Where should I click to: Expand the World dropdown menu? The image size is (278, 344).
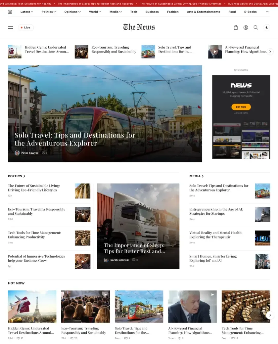(x=95, y=12)
